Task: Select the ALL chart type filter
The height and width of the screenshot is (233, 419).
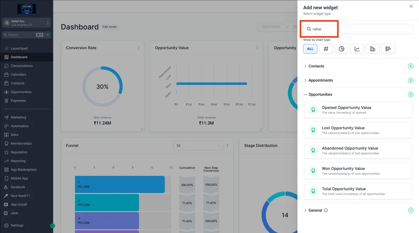Action: click(310, 49)
